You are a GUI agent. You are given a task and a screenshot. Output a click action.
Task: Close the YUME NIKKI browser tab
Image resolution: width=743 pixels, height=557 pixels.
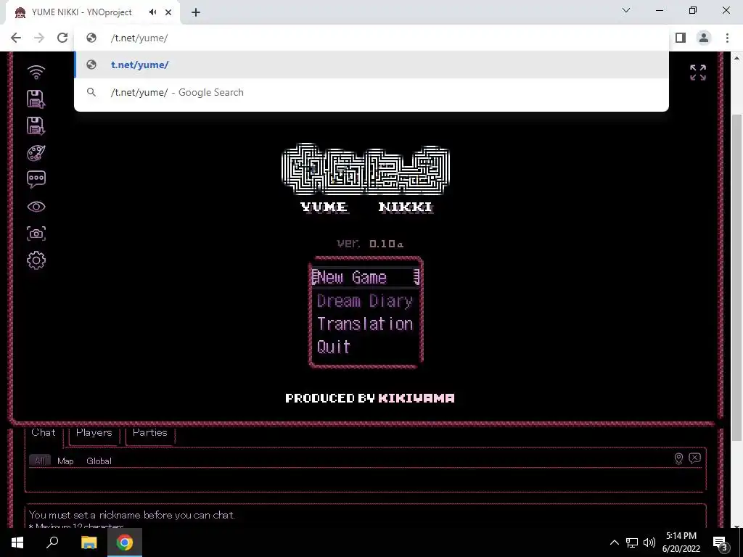(x=168, y=12)
